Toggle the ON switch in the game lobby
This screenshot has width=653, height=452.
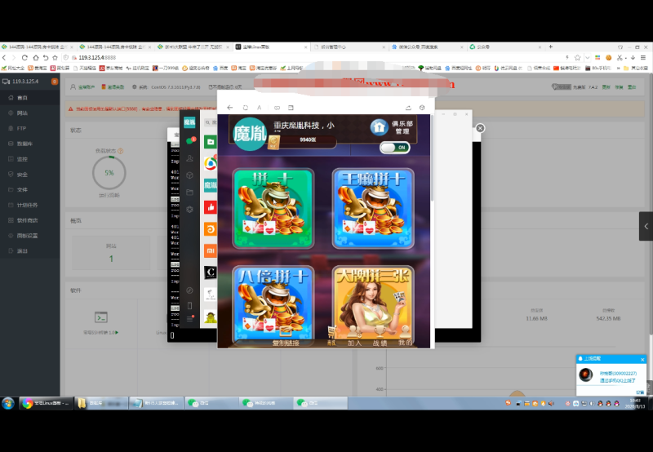tap(395, 148)
